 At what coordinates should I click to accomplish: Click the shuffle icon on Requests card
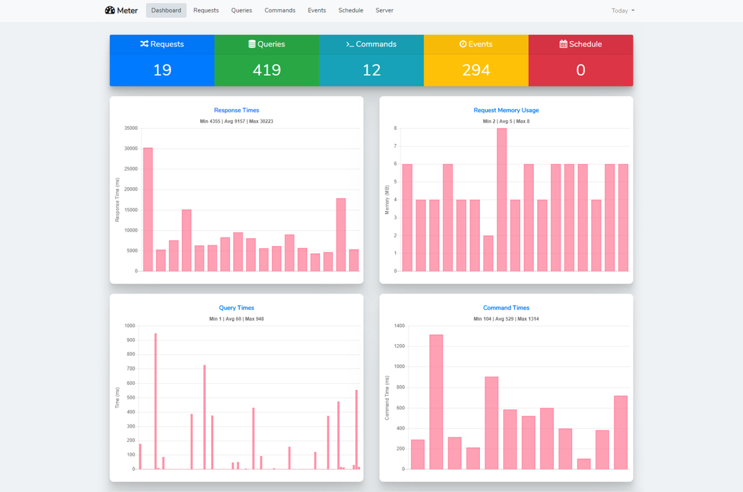[x=145, y=43]
